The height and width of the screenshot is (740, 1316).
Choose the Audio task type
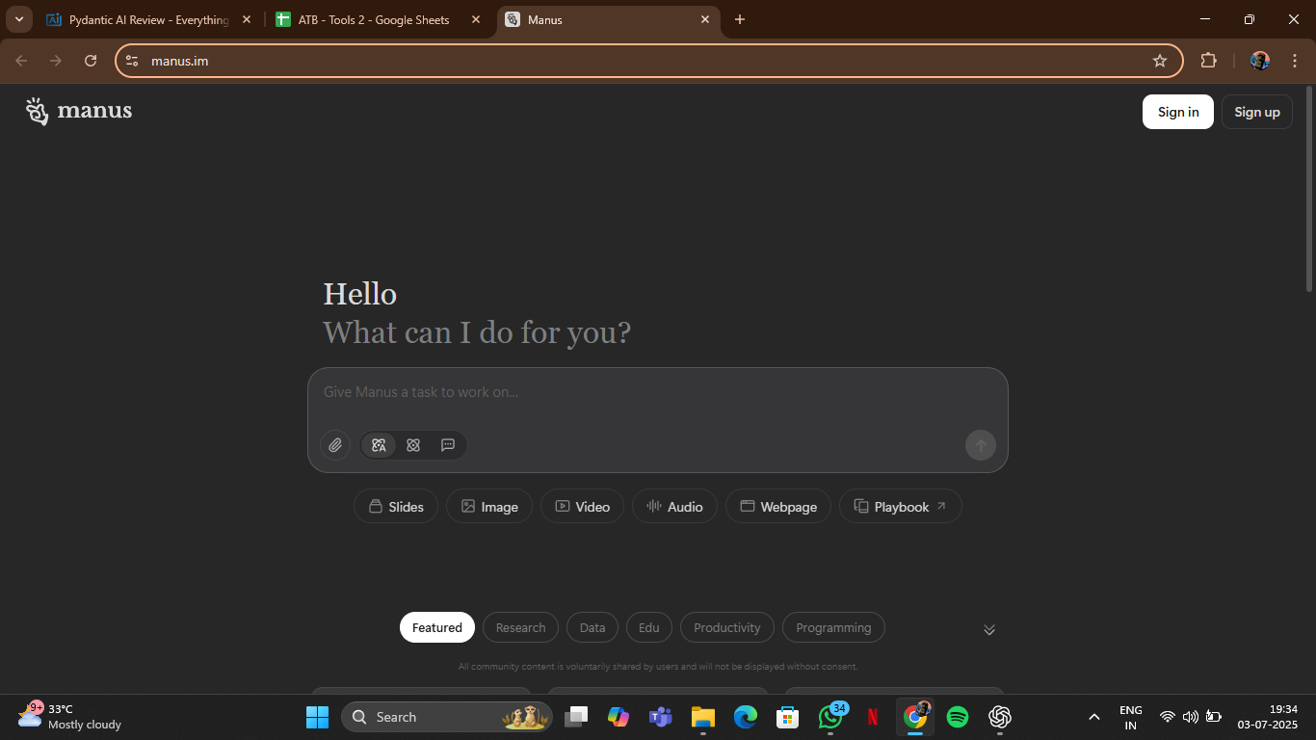pyautogui.click(x=674, y=507)
